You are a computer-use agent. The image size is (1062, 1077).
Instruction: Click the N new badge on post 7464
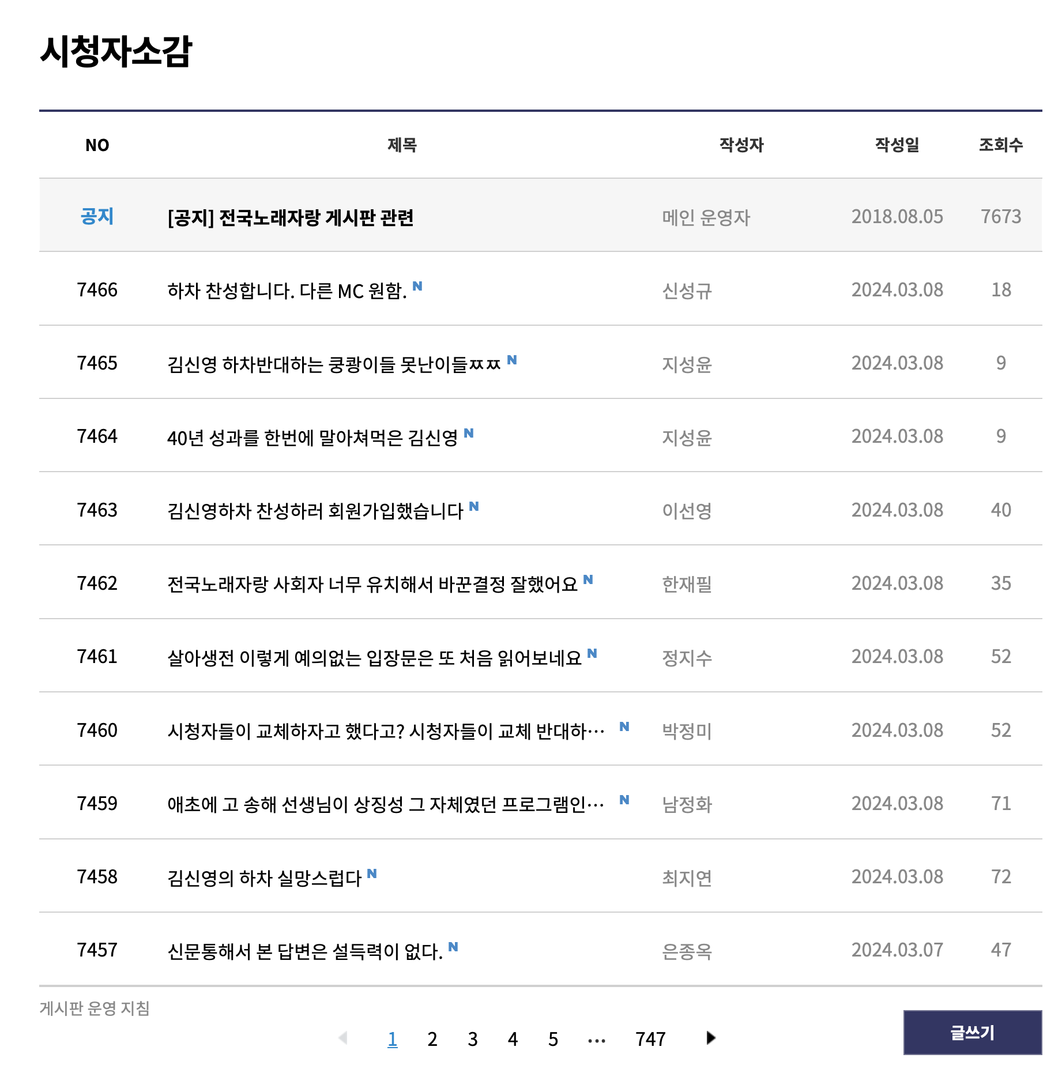pyautogui.click(x=469, y=433)
